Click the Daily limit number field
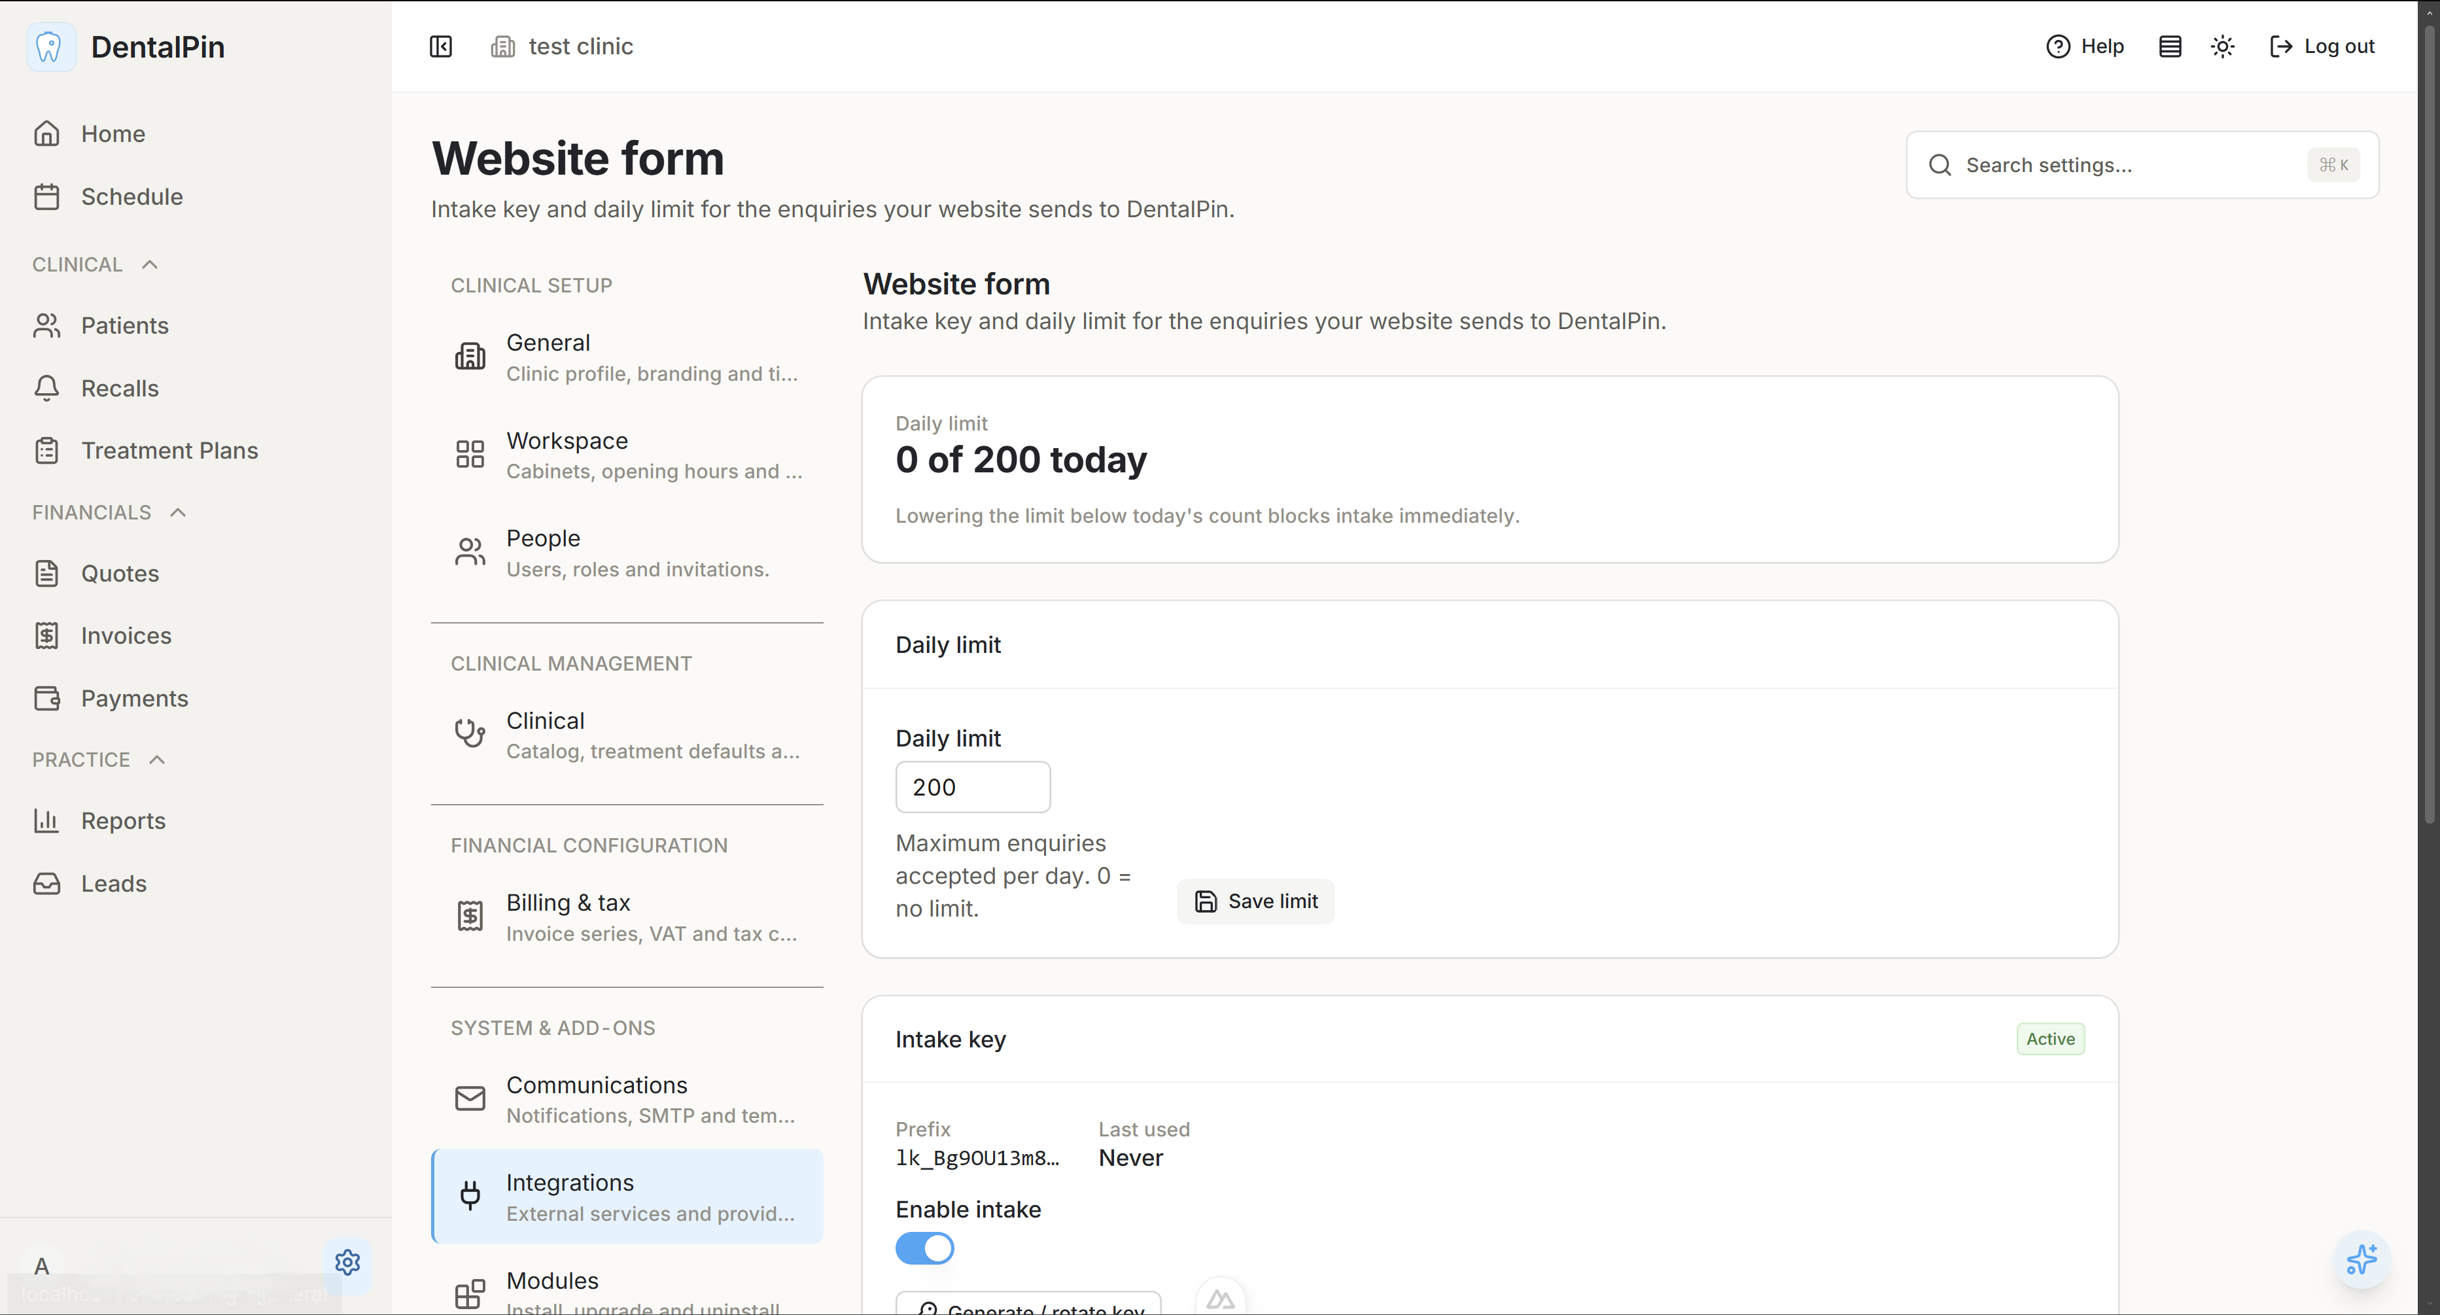Image resolution: width=2440 pixels, height=1315 pixels. [x=973, y=787]
